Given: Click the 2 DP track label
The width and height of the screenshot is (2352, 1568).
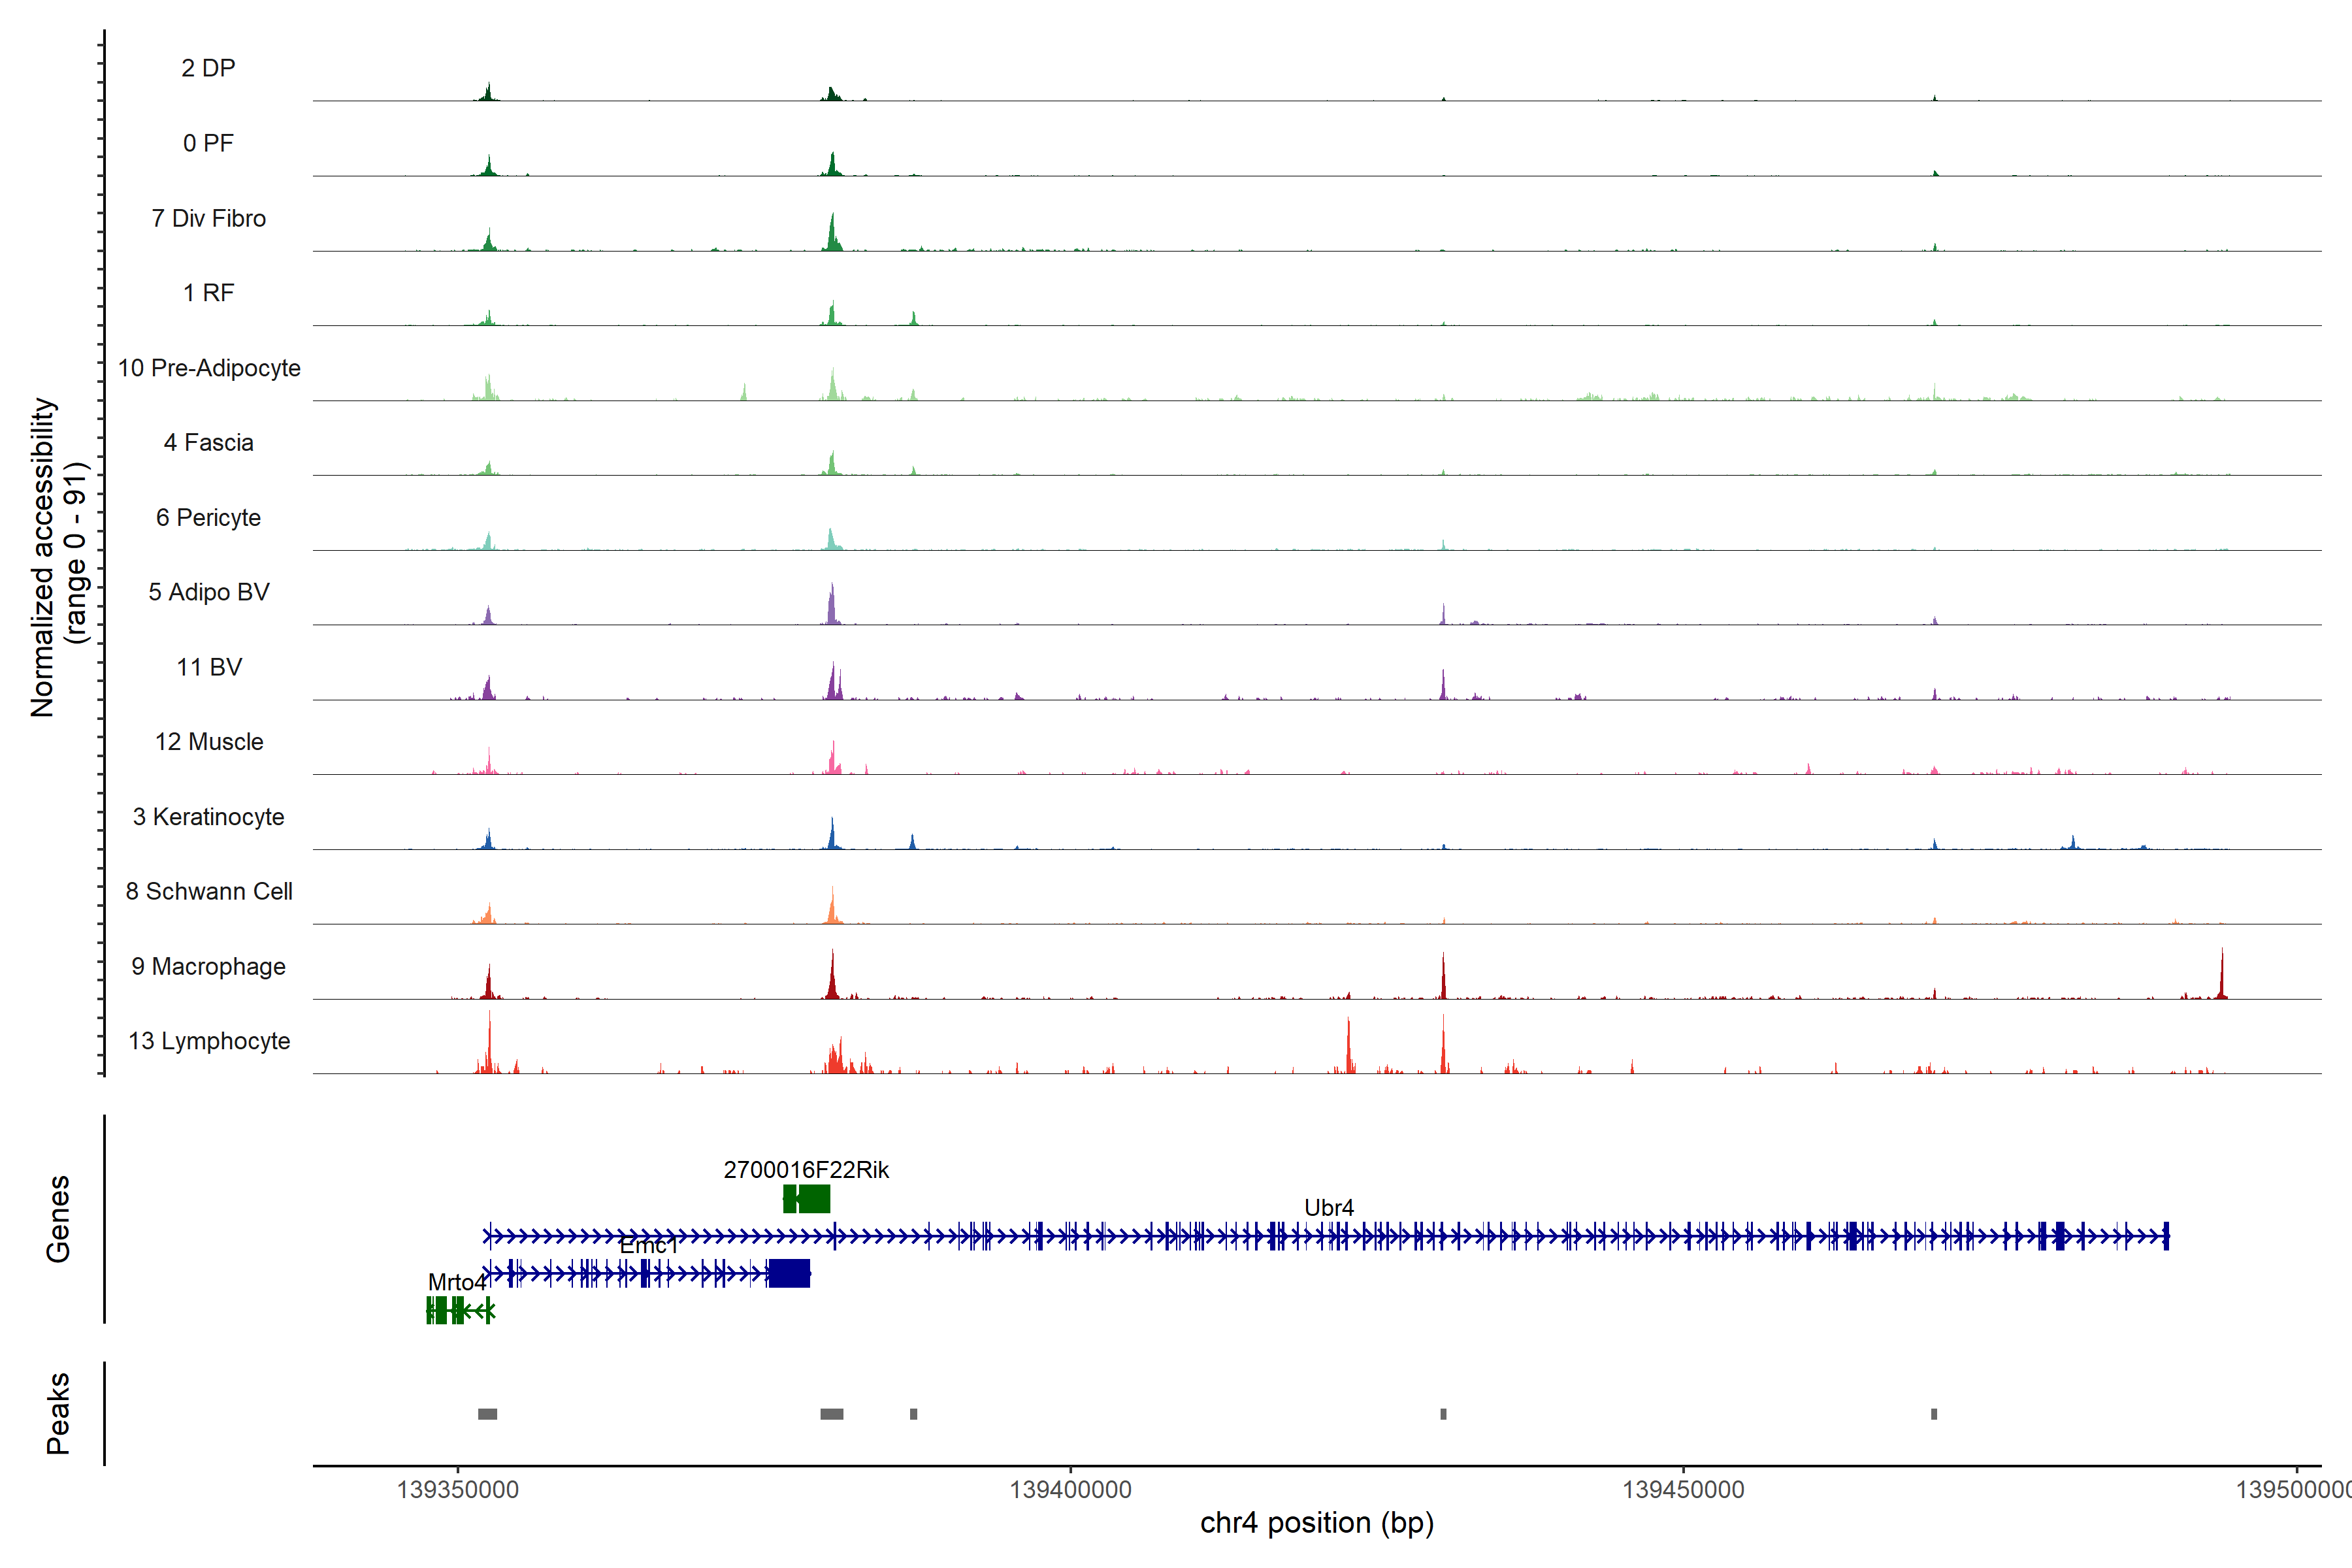Looking at the screenshot, I should [208, 68].
